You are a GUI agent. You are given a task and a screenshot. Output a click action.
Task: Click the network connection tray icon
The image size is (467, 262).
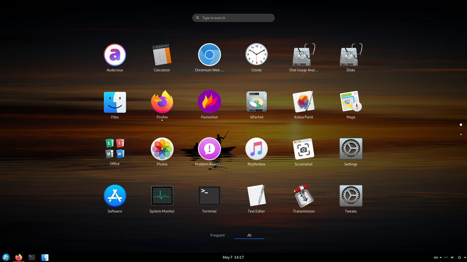click(446, 257)
